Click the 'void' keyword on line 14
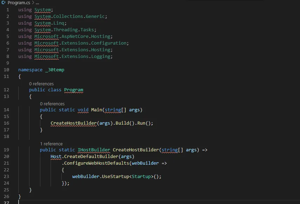 coord(83,110)
